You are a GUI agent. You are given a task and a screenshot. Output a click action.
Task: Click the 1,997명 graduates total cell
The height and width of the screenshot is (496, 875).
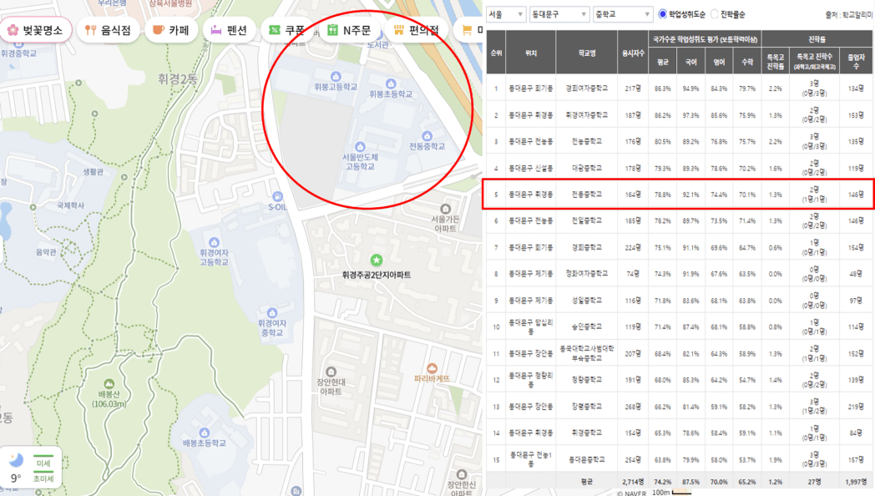click(x=856, y=482)
